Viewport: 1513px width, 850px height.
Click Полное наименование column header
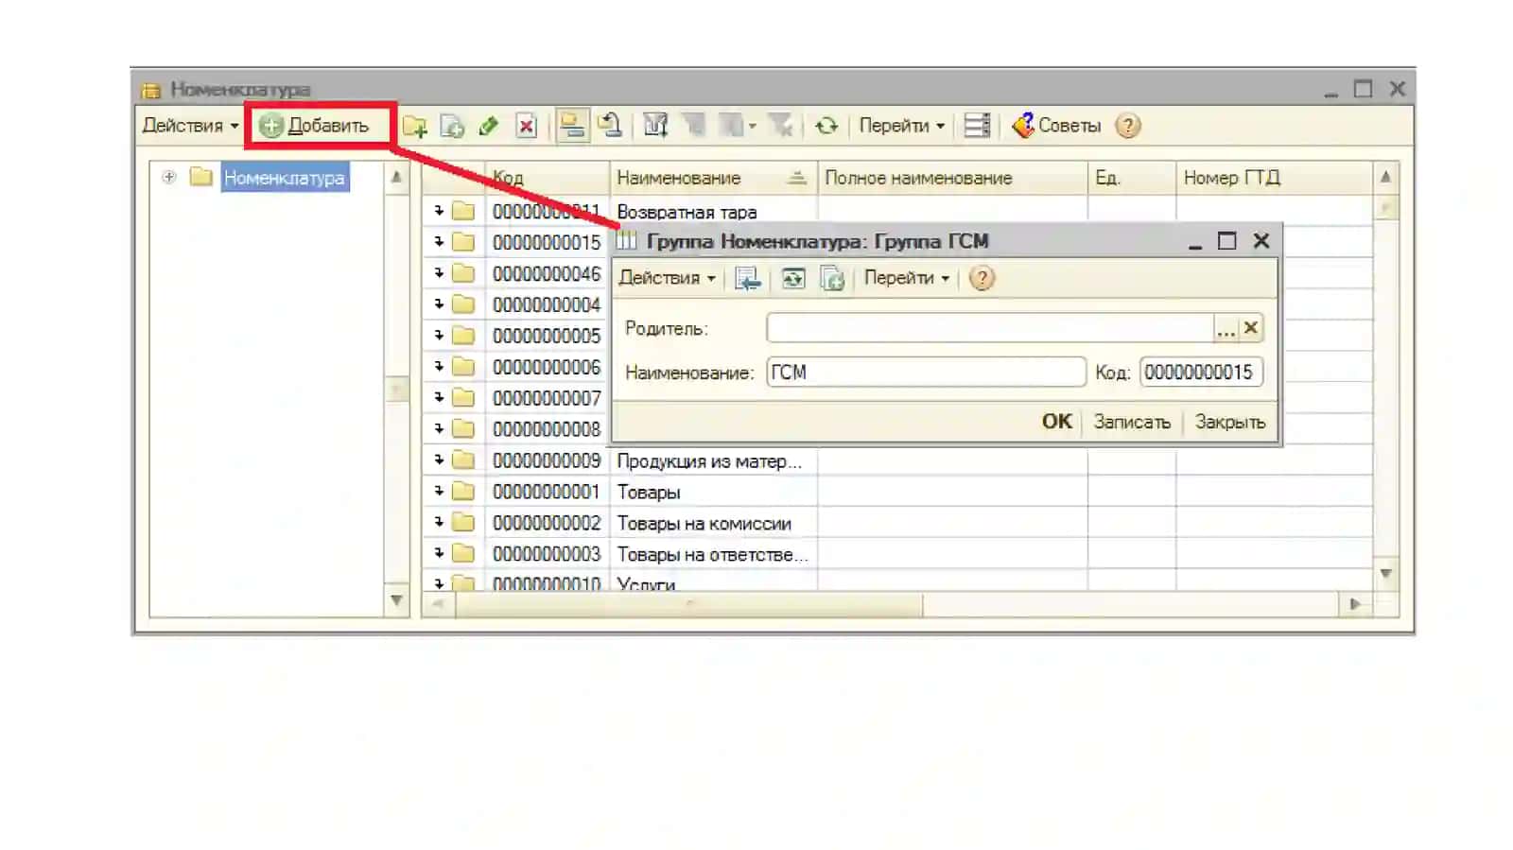coord(952,178)
